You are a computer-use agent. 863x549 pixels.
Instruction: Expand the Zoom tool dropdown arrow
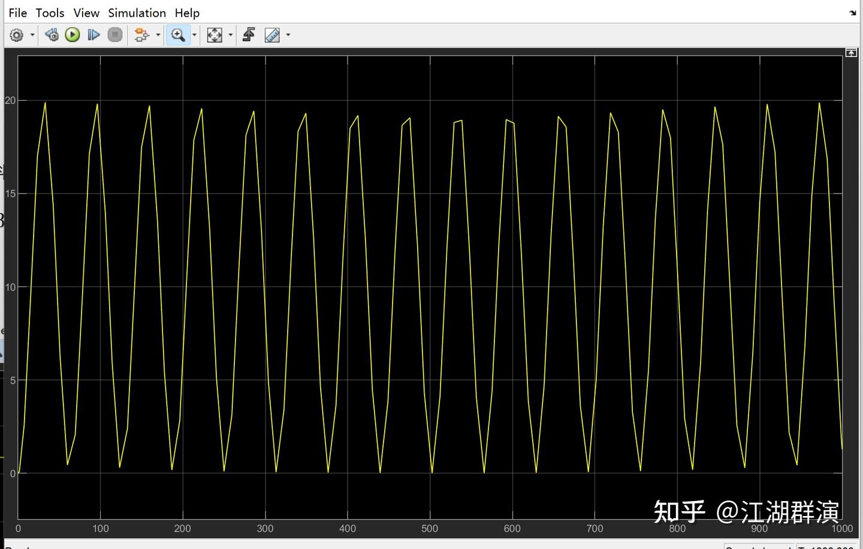[194, 35]
